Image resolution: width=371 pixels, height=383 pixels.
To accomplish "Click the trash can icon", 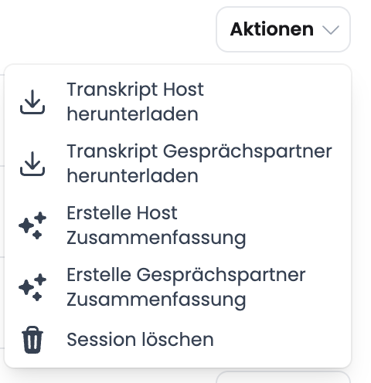I will pyautogui.click(x=32, y=340).
